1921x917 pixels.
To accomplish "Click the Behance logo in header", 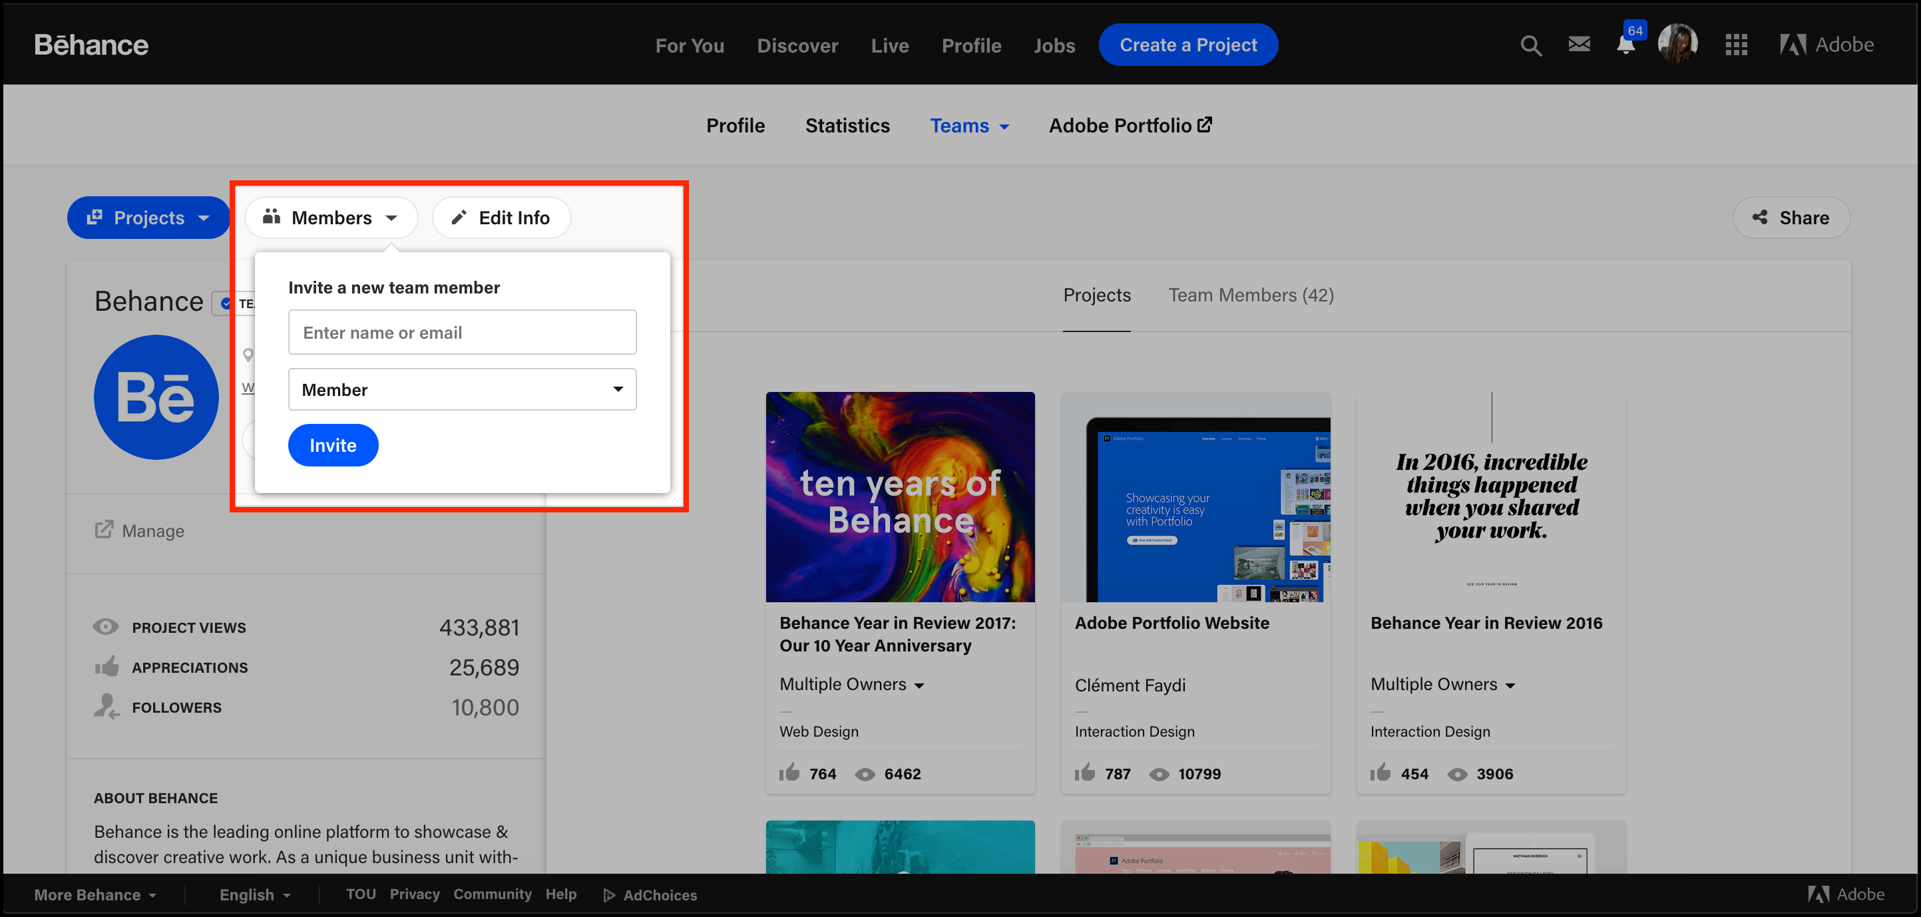I will (x=91, y=45).
